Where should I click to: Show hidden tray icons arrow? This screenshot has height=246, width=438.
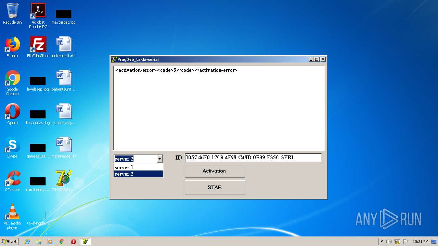click(x=382, y=242)
